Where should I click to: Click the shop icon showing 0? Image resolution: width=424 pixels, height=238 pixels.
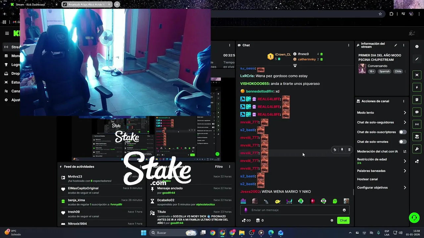tap(260, 220)
